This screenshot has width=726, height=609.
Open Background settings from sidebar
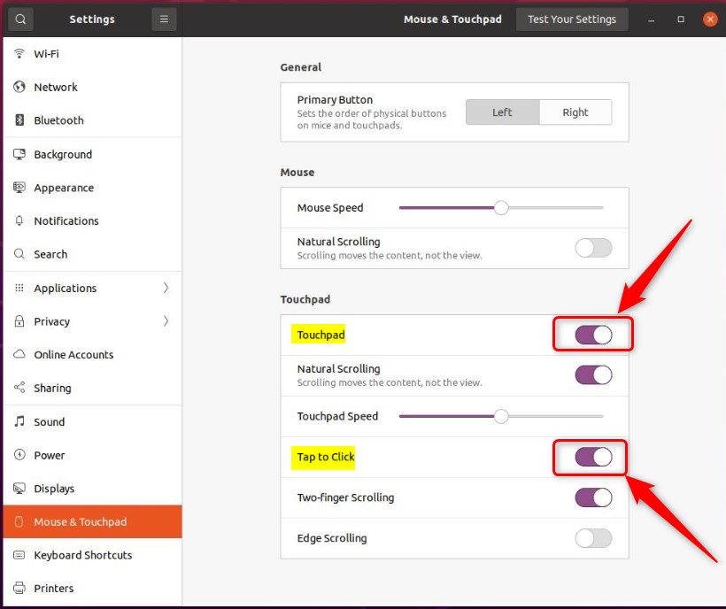pos(62,154)
